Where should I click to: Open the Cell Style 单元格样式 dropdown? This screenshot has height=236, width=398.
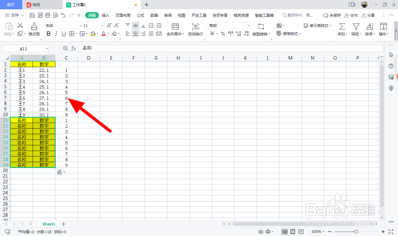(x=317, y=25)
